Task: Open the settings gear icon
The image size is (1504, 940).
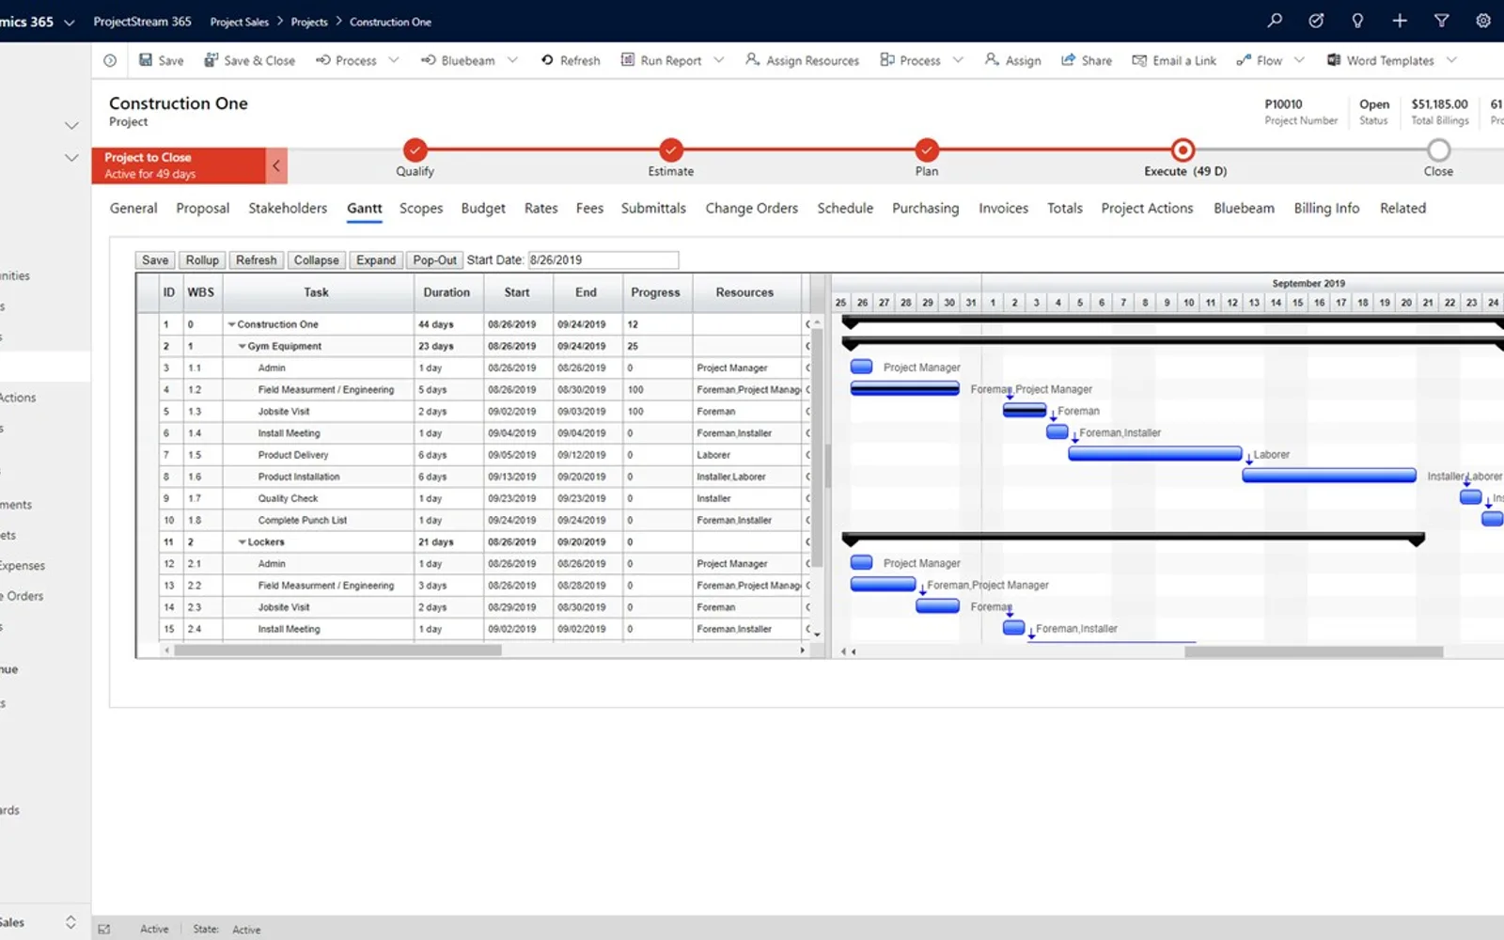Action: point(1483,21)
